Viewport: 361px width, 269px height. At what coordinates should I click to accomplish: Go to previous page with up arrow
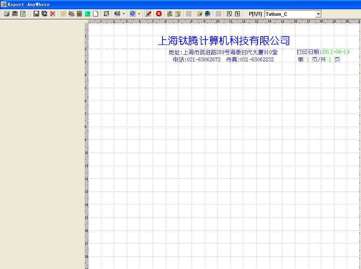[x=229, y=14]
